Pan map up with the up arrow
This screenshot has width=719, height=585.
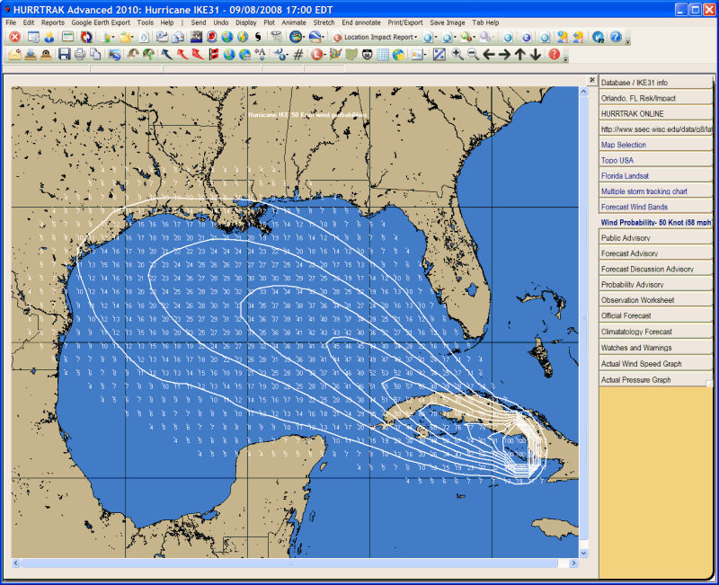point(520,55)
